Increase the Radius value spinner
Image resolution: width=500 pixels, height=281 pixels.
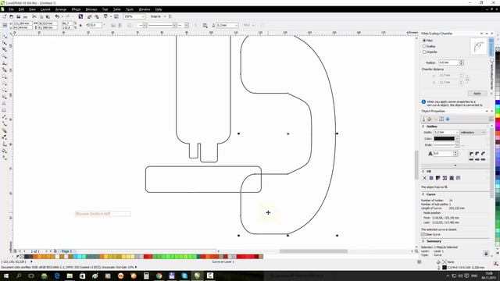461,62
